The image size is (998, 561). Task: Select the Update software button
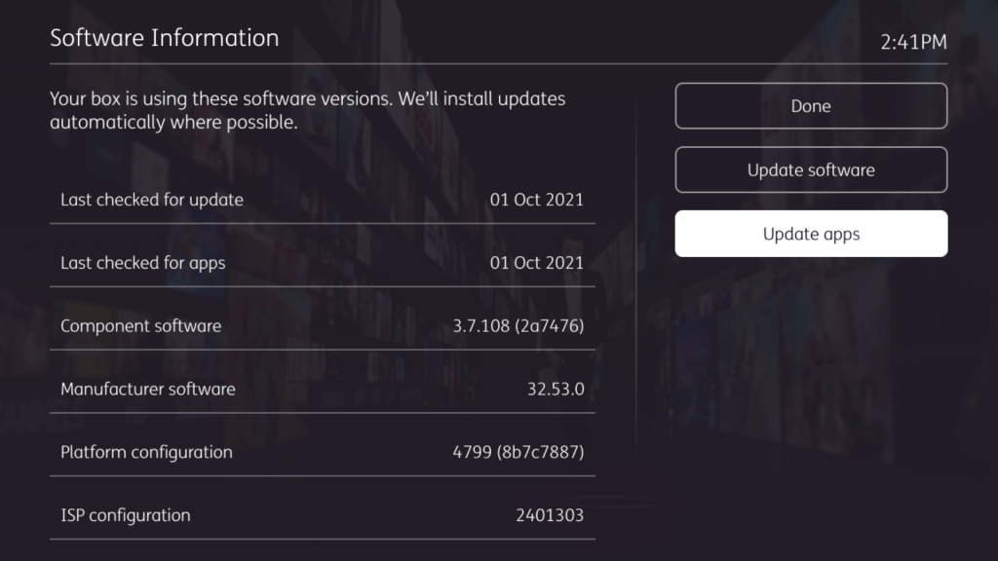pos(811,169)
